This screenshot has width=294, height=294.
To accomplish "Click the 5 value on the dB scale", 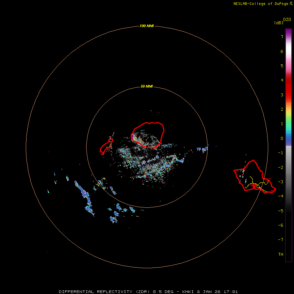I will 282,66.
